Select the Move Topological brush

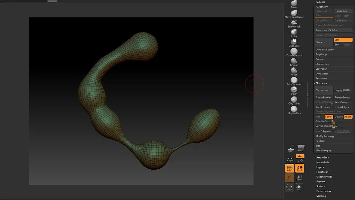point(294,14)
